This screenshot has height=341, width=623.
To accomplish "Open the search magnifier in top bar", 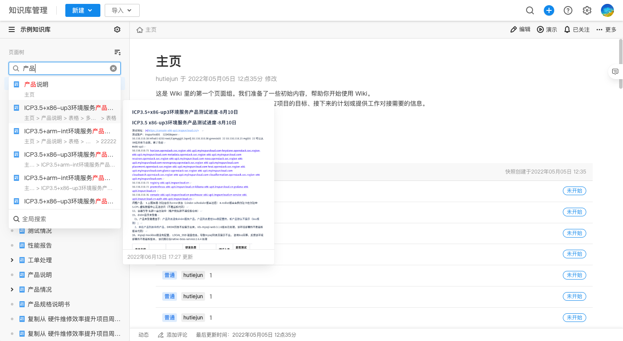I will coord(530,10).
